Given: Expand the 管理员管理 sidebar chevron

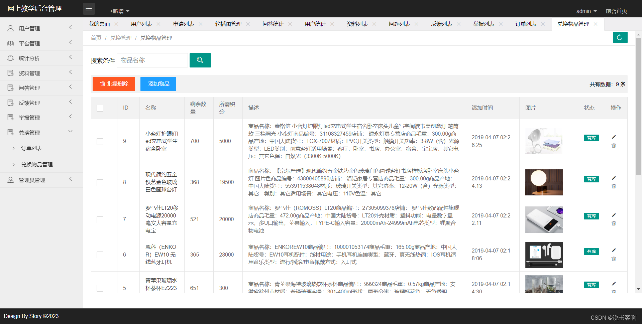Looking at the screenshot, I should 71,179.
